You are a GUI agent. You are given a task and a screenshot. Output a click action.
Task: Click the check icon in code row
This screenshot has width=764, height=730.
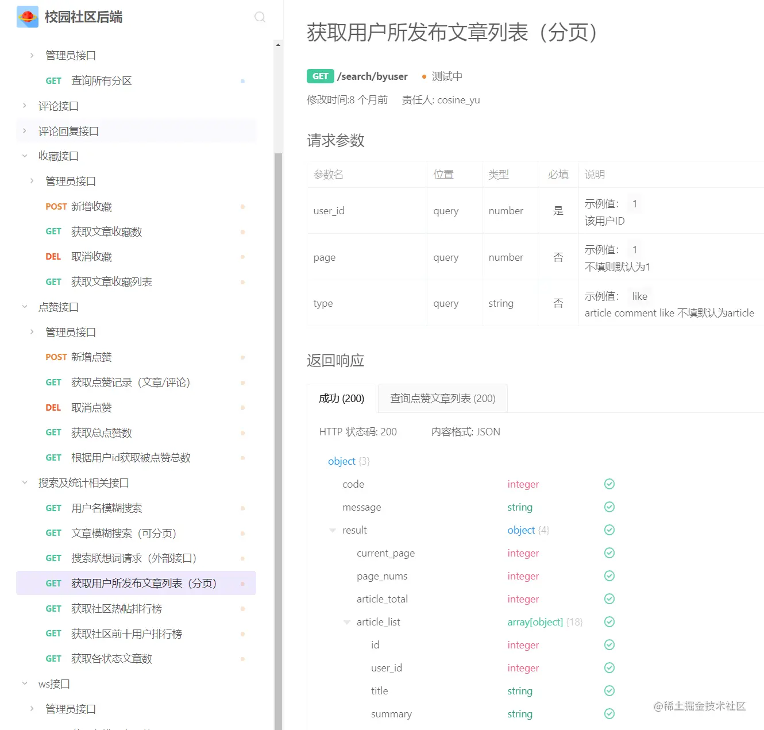pos(609,484)
